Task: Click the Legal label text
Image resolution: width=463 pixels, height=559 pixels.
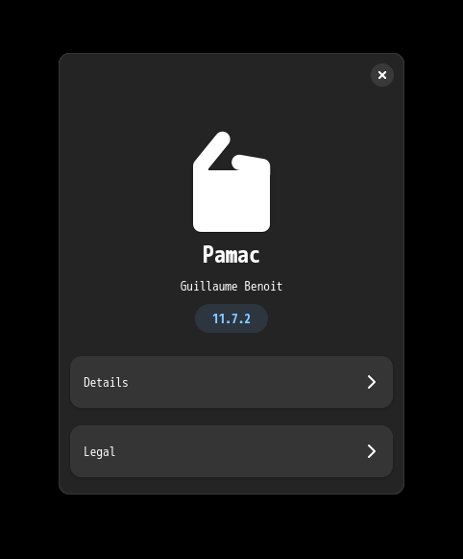Action: tap(99, 451)
